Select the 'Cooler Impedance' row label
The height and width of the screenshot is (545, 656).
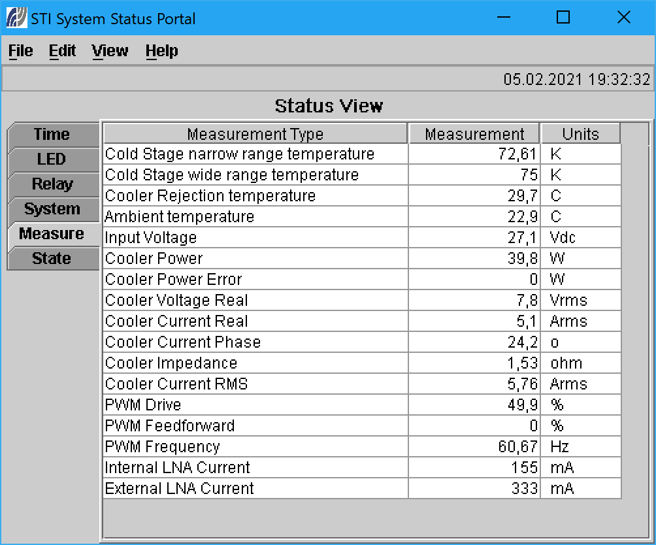[x=171, y=363]
